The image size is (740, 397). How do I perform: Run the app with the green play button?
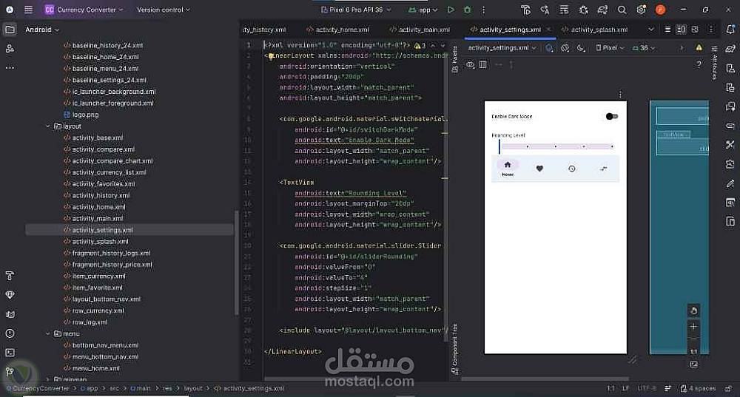click(451, 10)
